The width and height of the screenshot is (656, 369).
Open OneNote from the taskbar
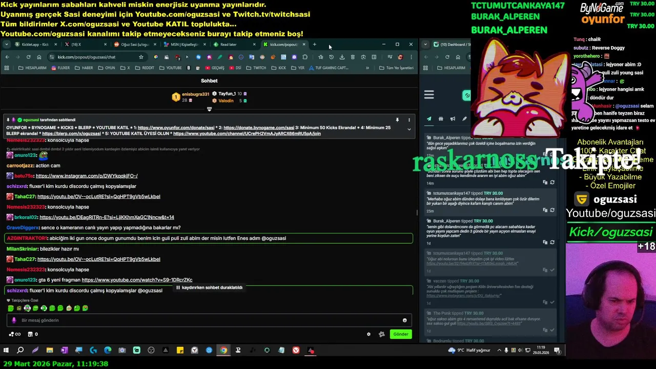pyautogui.click(x=64, y=351)
